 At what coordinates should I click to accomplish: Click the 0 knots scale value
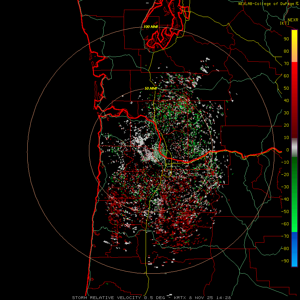[x=288, y=150]
